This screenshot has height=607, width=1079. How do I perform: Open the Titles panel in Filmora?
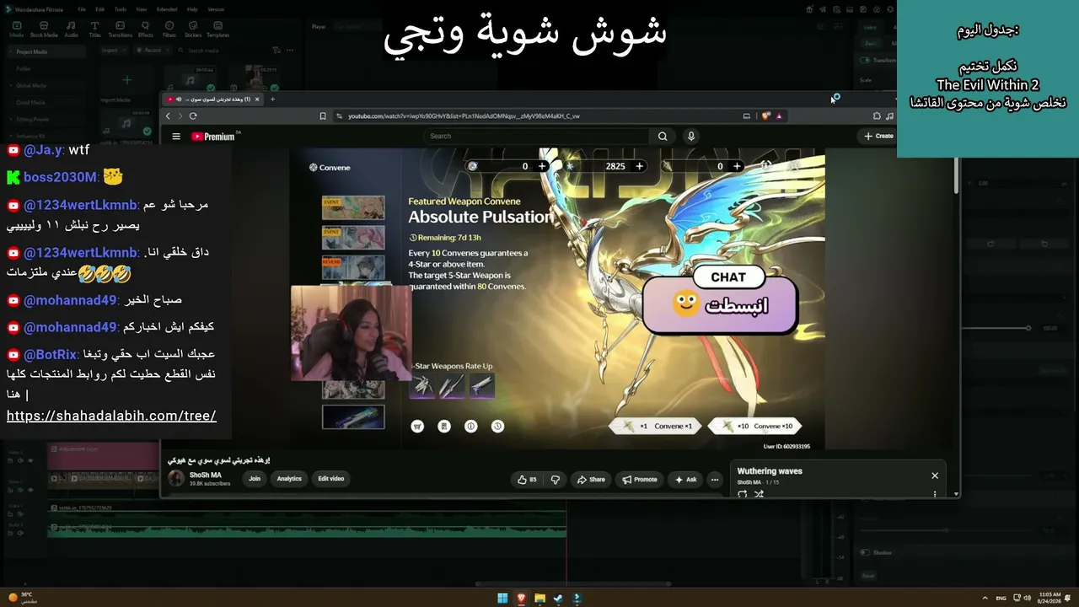[x=94, y=30]
